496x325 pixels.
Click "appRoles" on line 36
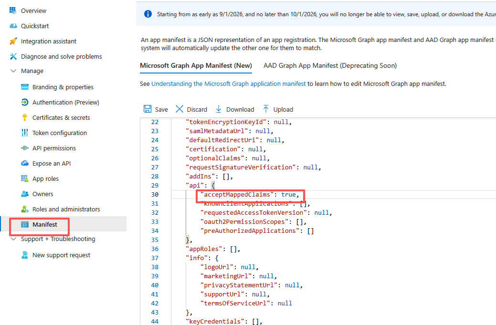point(204,249)
